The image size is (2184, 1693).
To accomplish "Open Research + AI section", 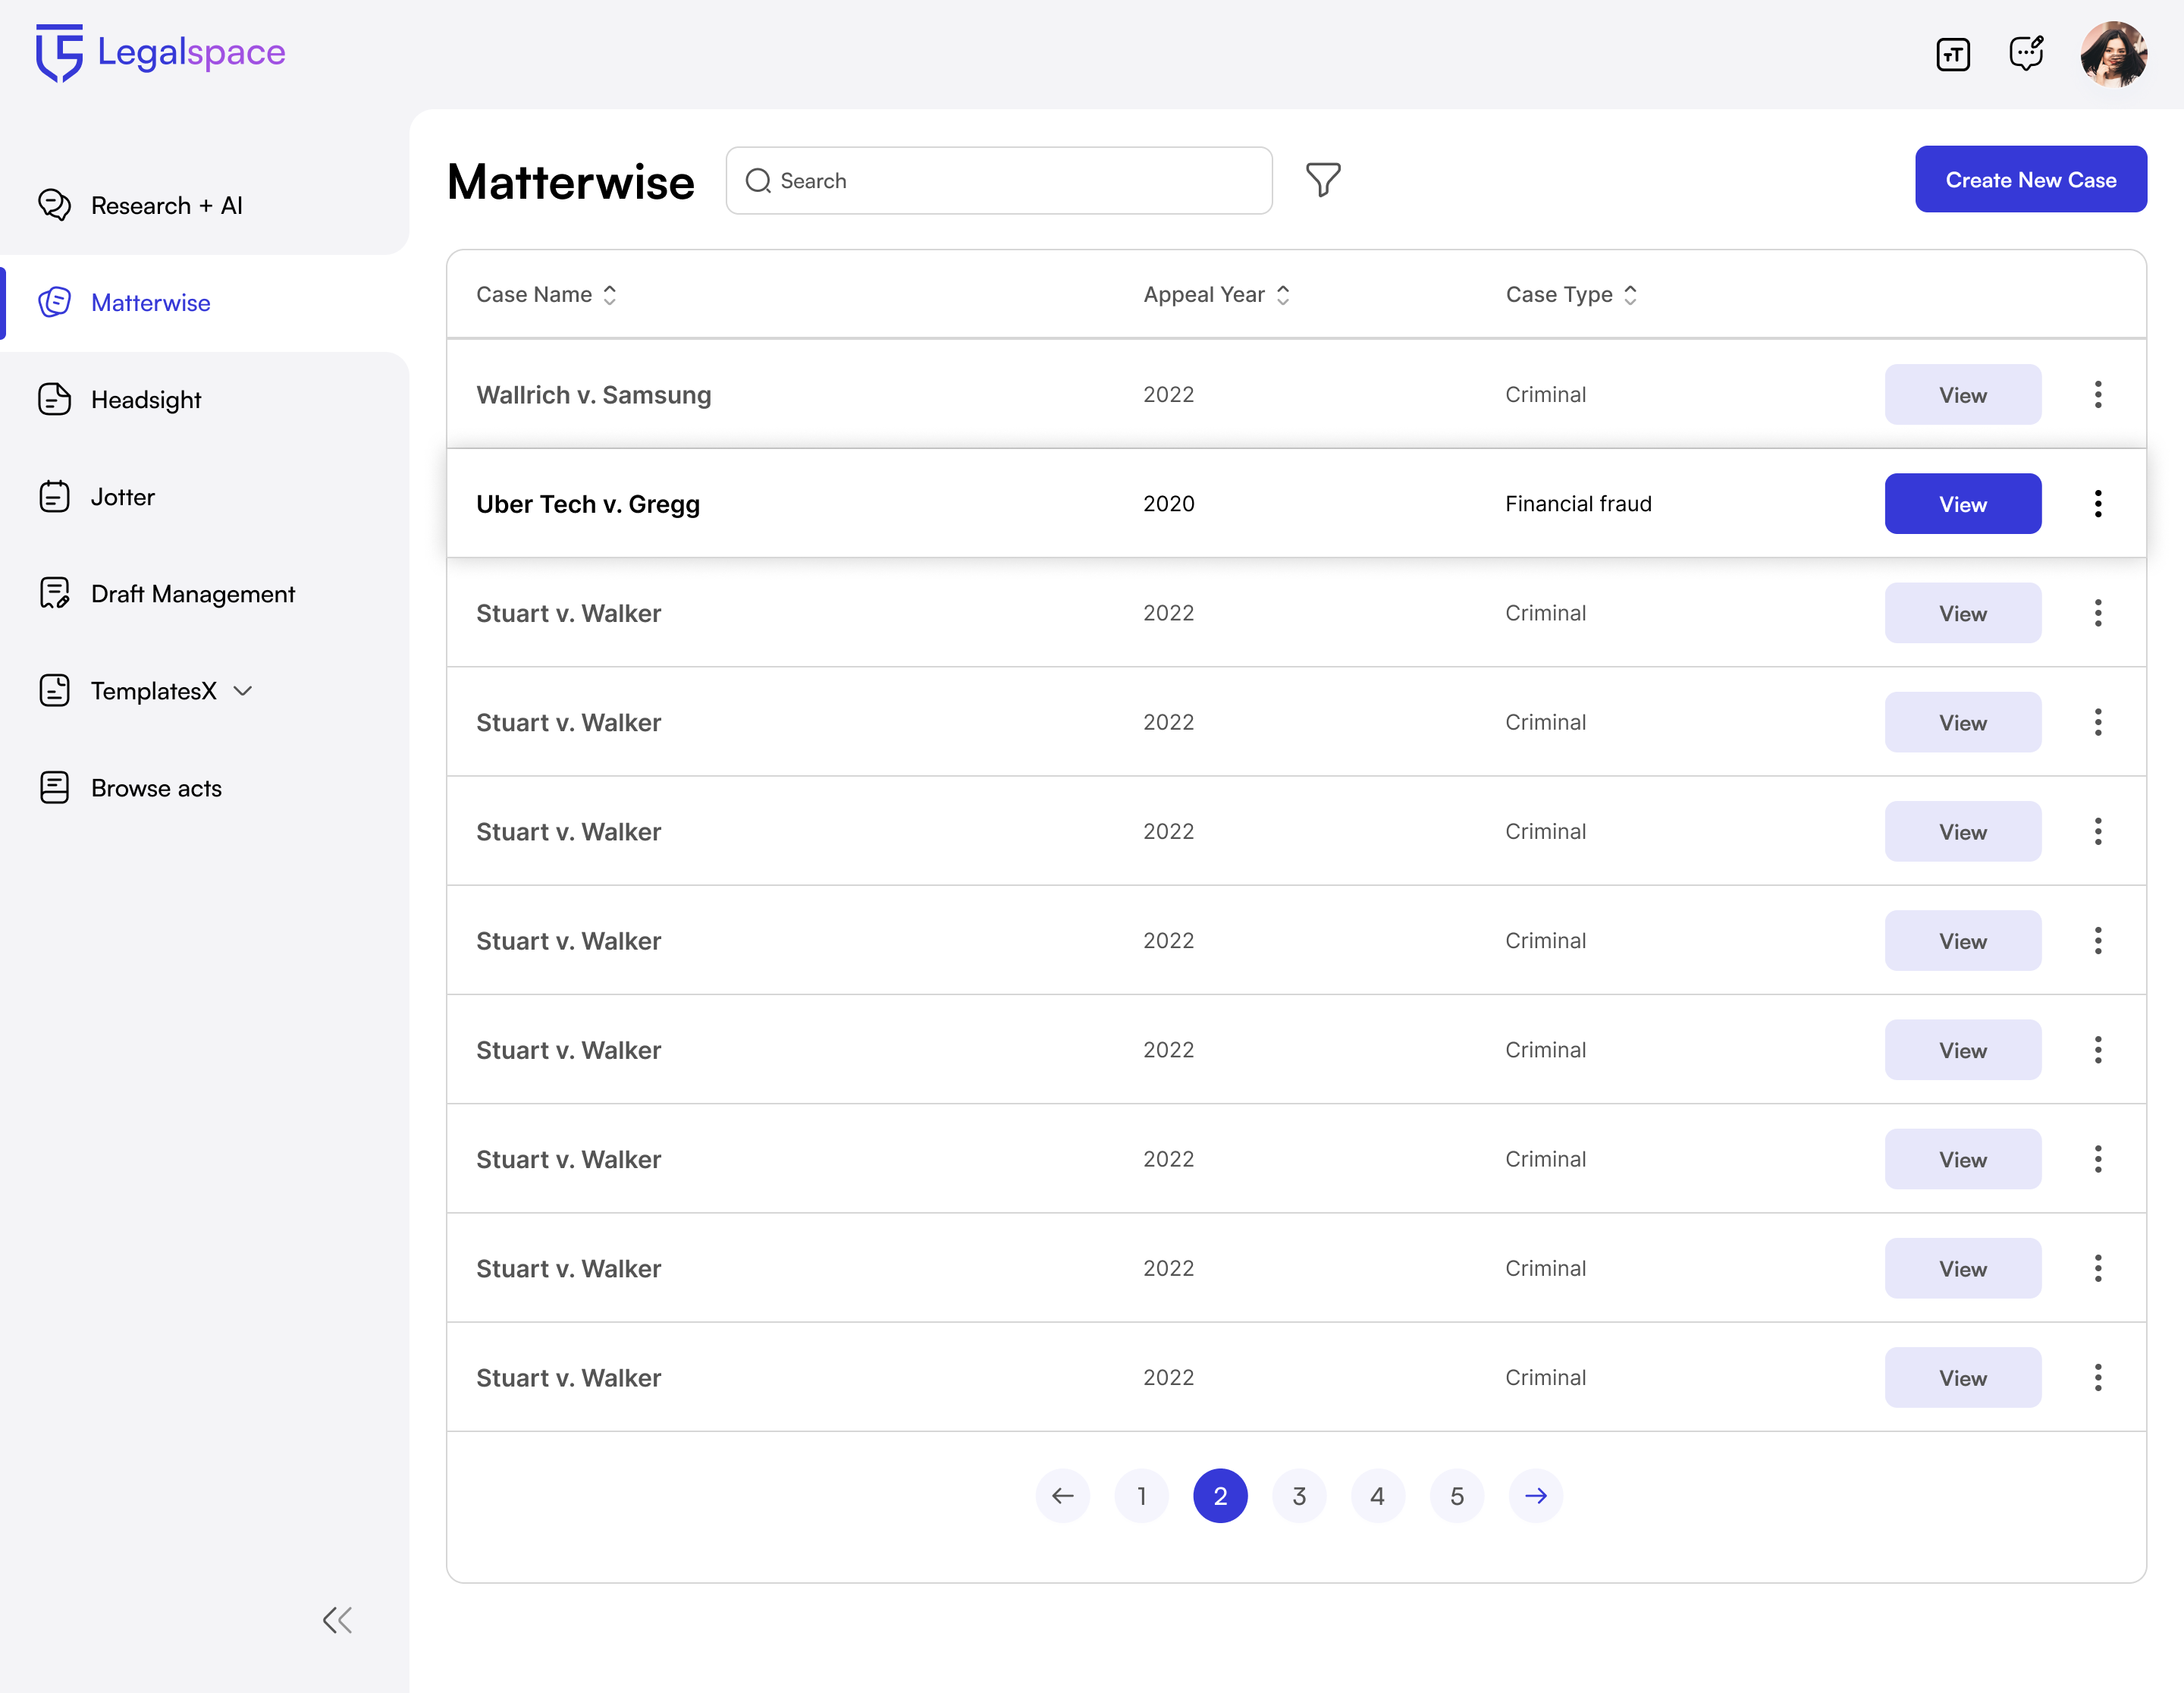I will (166, 206).
